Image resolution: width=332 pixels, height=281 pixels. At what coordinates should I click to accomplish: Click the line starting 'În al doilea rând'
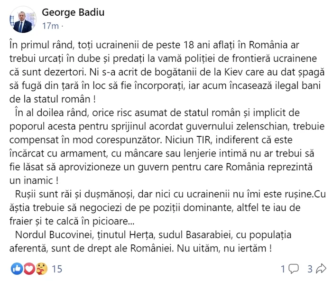click(x=157, y=113)
